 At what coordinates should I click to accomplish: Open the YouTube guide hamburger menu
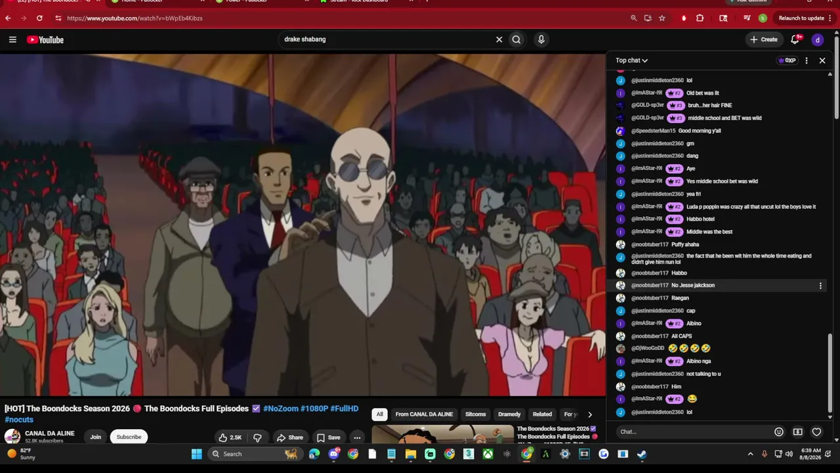(x=12, y=39)
